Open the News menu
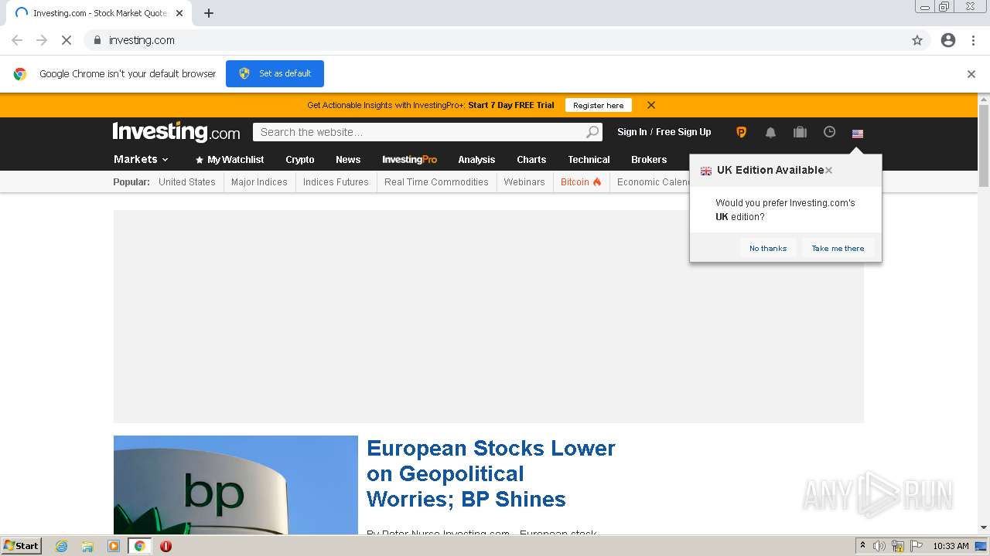 pyautogui.click(x=348, y=160)
